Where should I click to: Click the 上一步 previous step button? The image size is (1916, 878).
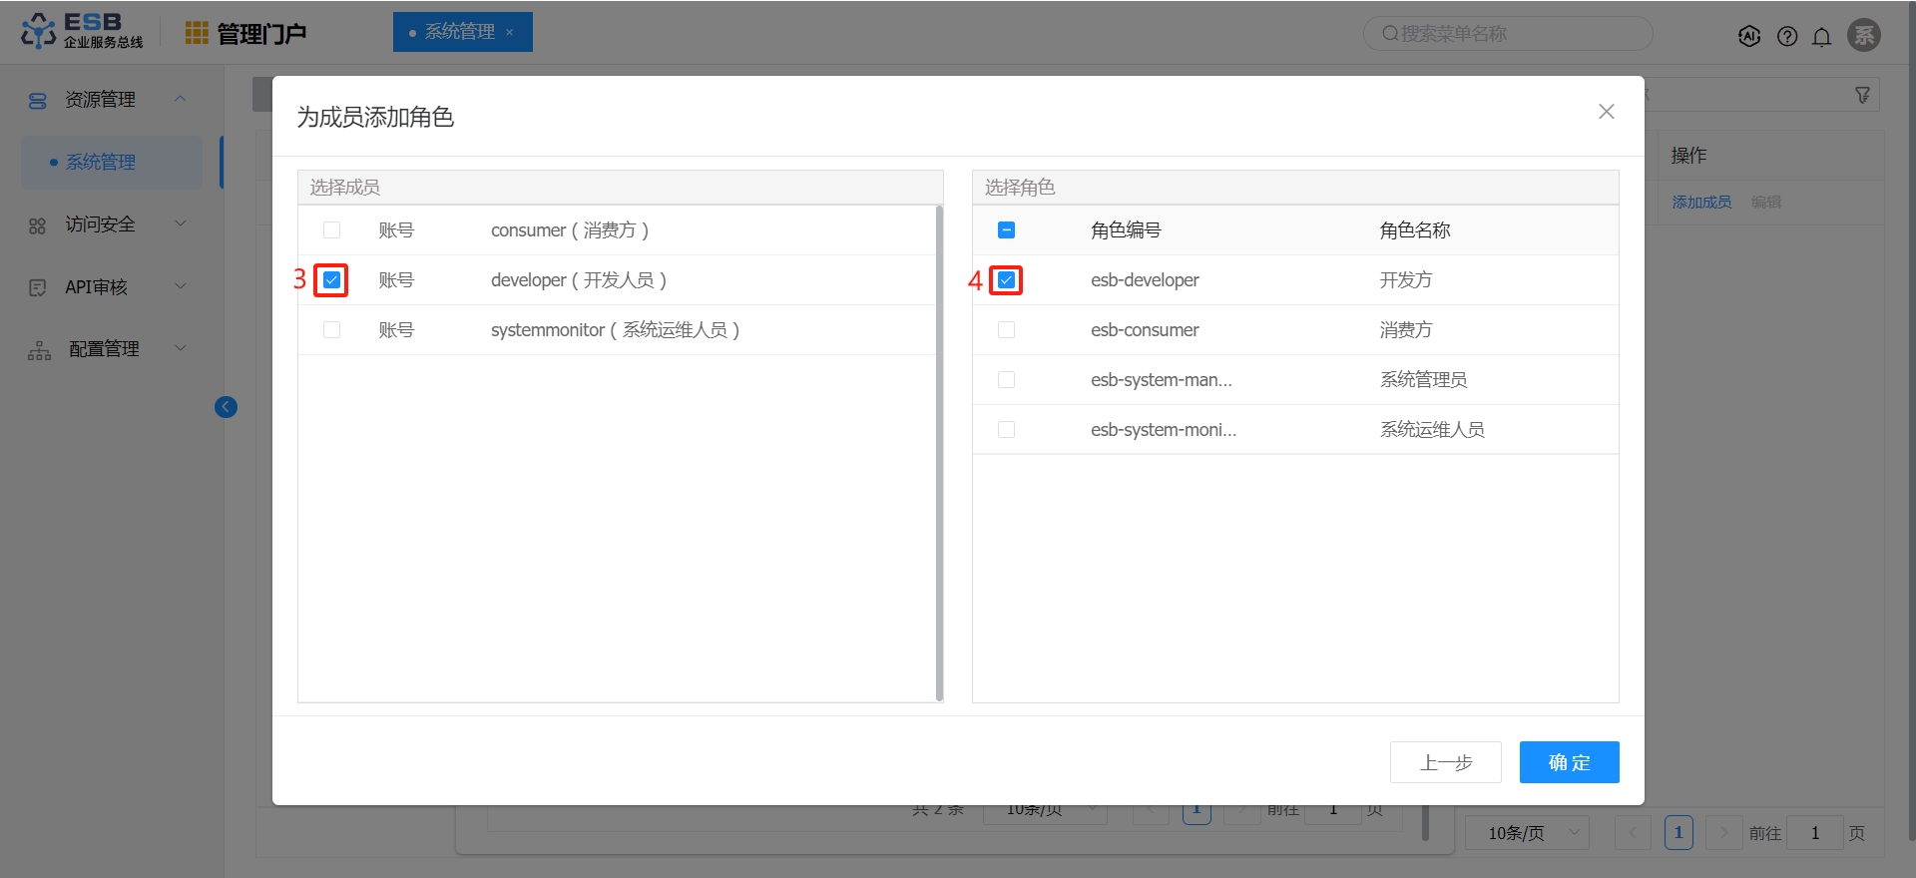click(x=1446, y=762)
